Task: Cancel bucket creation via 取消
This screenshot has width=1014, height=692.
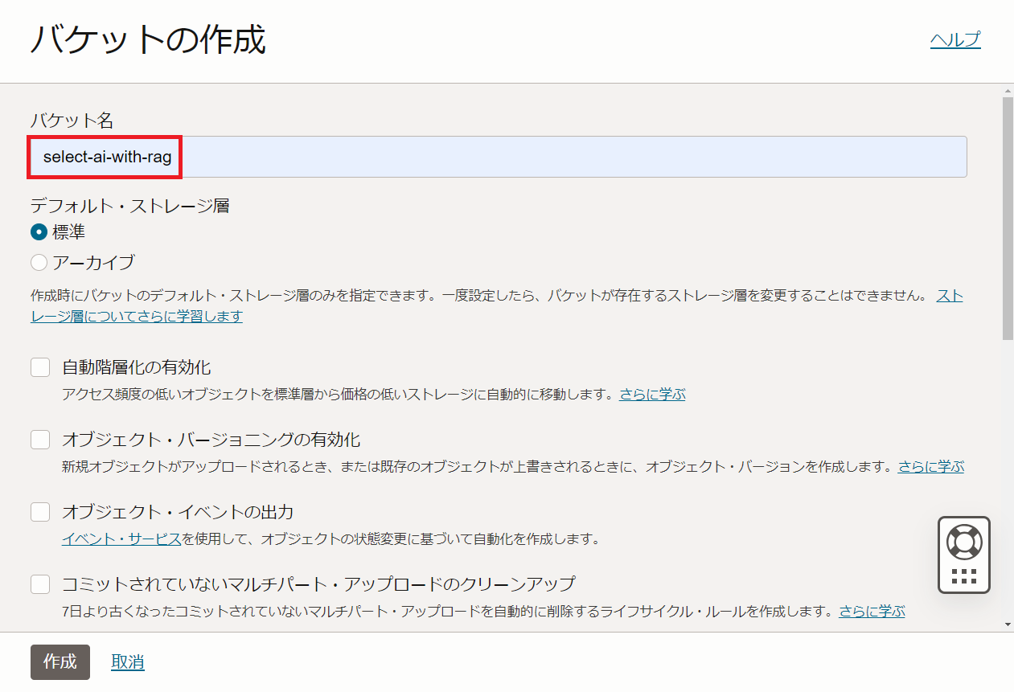Action: coord(127,661)
